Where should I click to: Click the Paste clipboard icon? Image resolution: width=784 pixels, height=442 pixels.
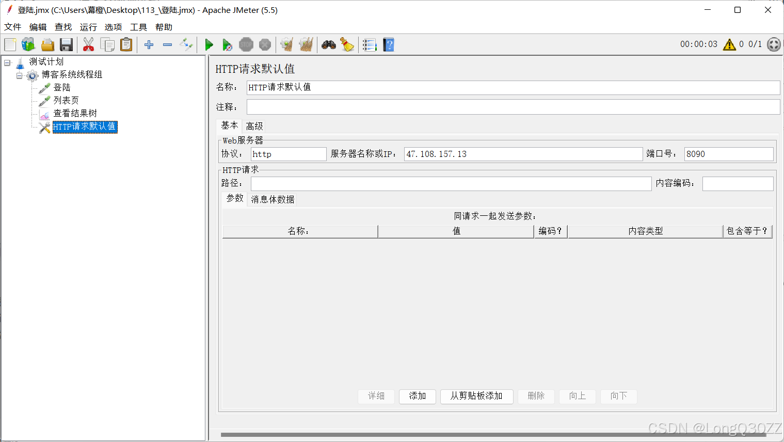point(126,45)
